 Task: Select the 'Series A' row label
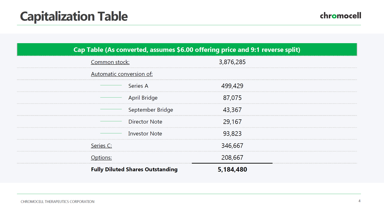(x=138, y=86)
